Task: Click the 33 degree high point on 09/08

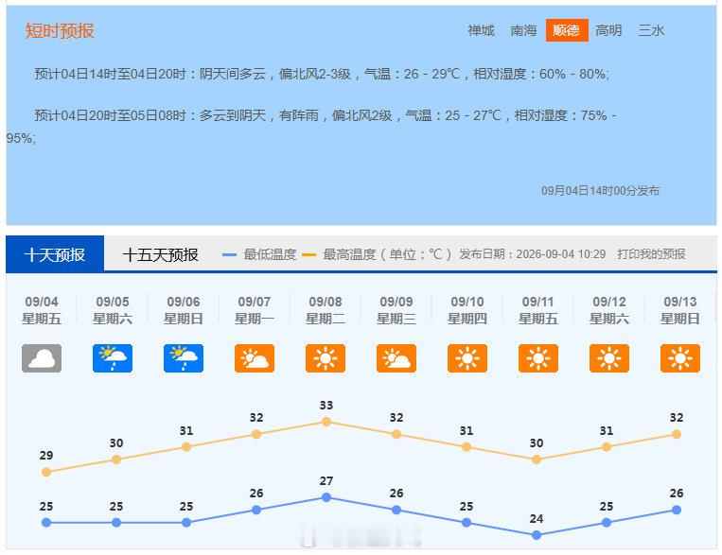Action: click(x=326, y=422)
